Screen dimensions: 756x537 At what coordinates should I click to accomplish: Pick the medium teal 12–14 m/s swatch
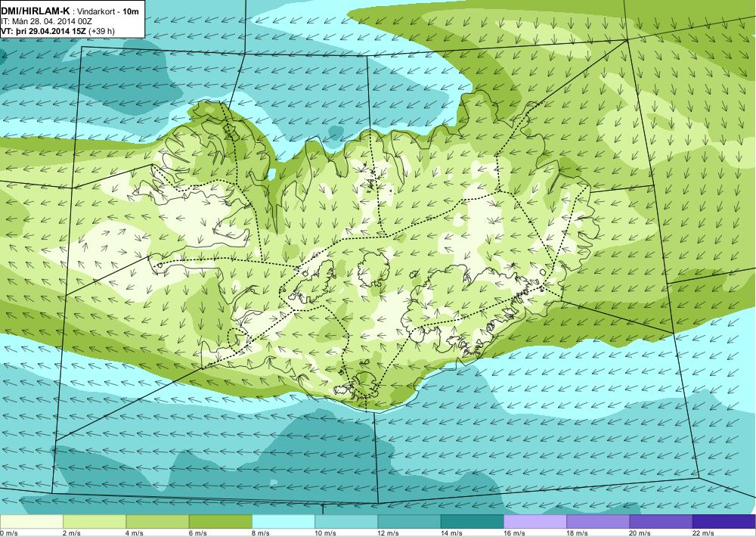[409, 522]
